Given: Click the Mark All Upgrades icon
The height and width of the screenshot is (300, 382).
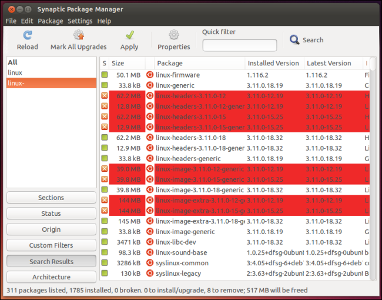Looking at the screenshot, I should tap(78, 35).
